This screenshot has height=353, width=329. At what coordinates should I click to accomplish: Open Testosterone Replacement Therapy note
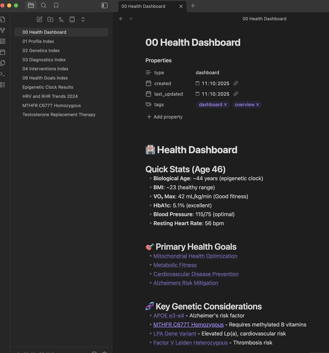[x=59, y=114]
